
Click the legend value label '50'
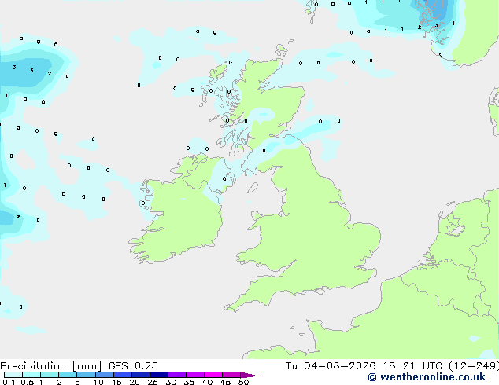click(x=243, y=382)
